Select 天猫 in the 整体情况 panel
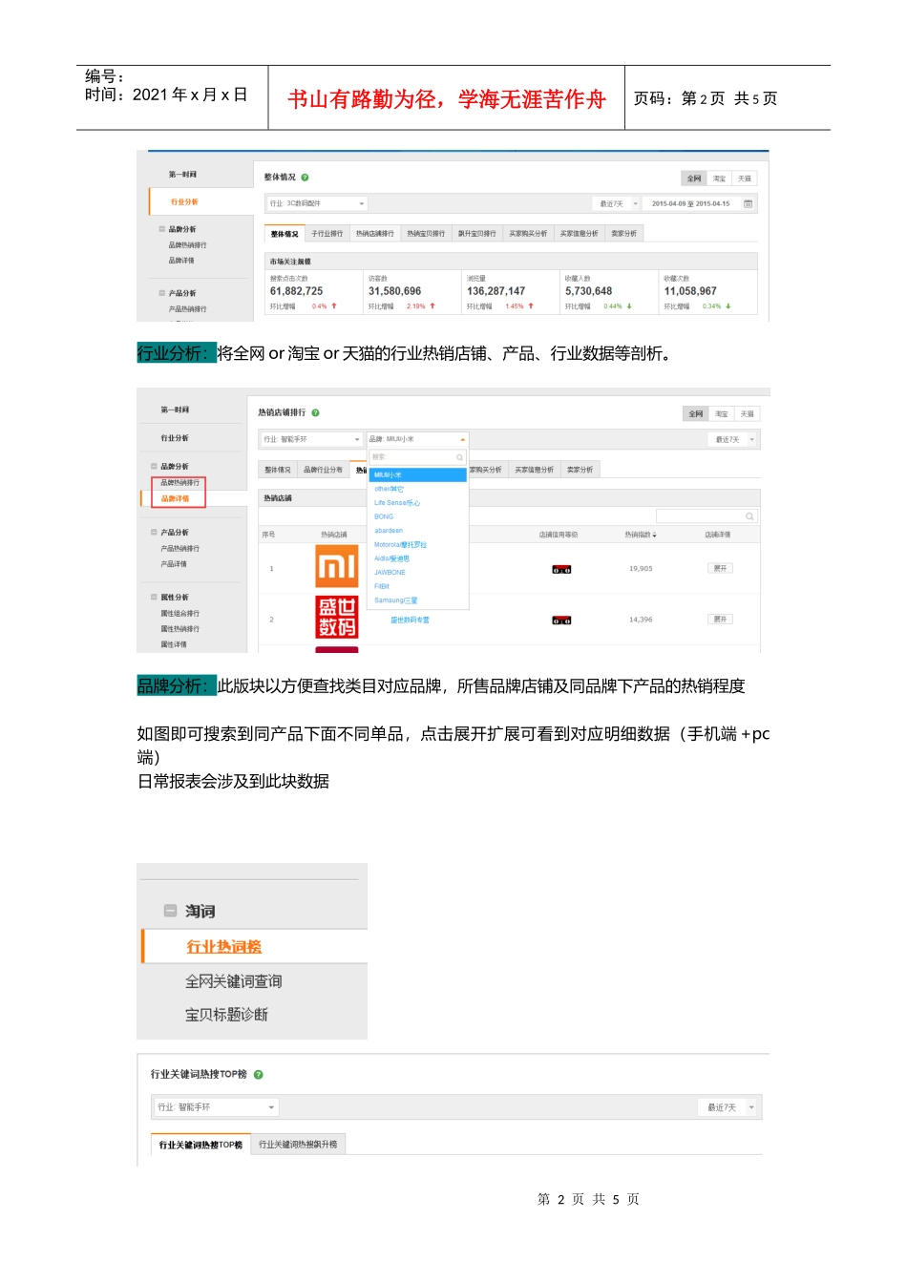This screenshot has width=907, height=1283. (745, 179)
